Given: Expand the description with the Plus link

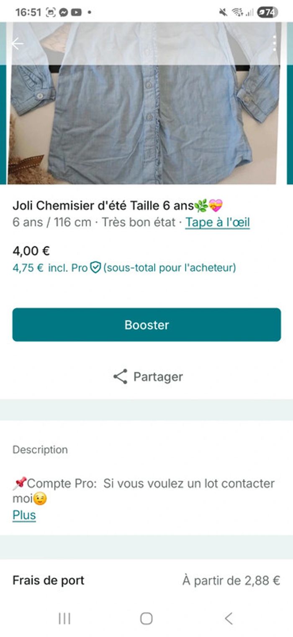Looking at the screenshot, I should pos(24,515).
